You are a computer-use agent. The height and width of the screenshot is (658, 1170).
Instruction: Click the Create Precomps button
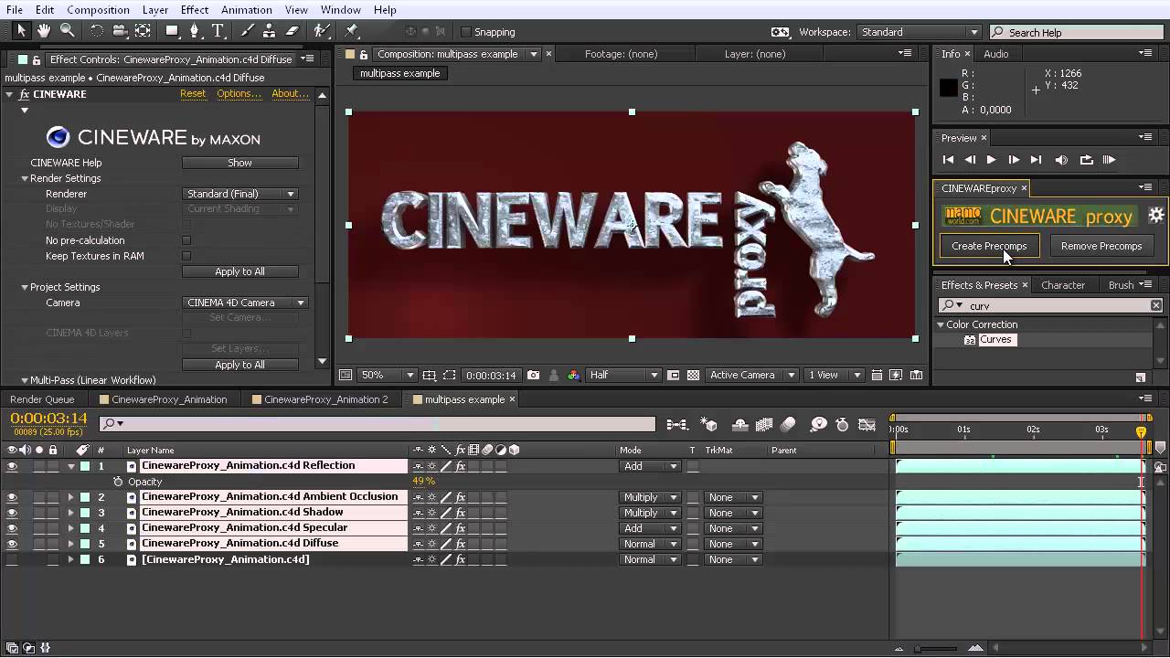[x=989, y=246]
